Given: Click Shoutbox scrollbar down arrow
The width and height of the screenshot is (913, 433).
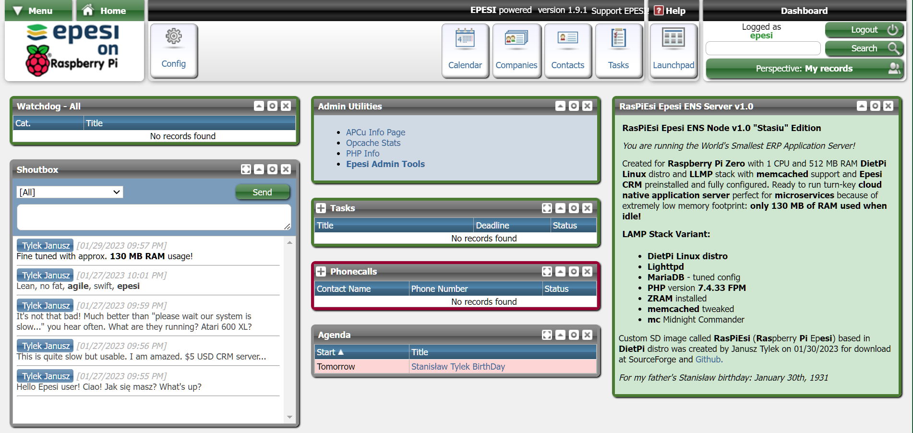Looking at the screenshot, I should 289,417.
